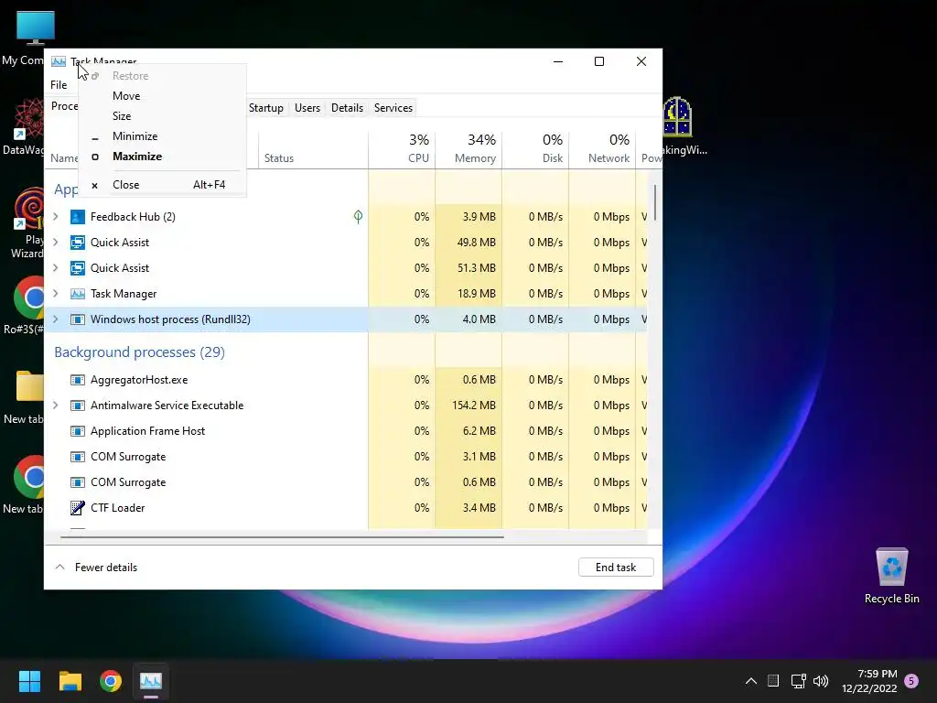Click the Background processes (29) heading
The height and width of the screenshot is (703, 937).
(x=139, y=352)
